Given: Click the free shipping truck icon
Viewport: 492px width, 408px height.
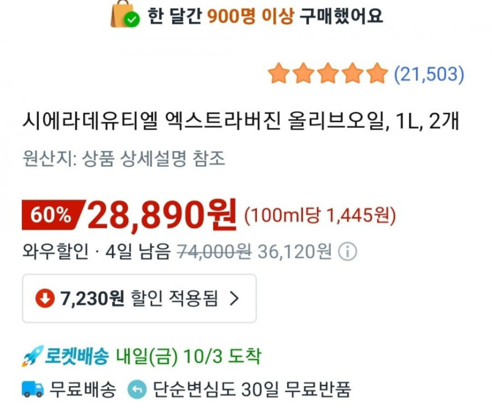Looking at the screenshot, I should click(32, 389).
